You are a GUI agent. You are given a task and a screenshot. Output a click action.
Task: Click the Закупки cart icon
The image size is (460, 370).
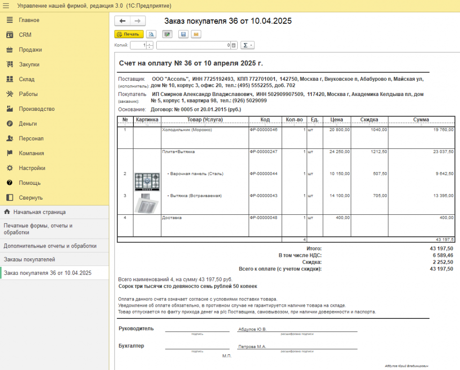(10, 64)
